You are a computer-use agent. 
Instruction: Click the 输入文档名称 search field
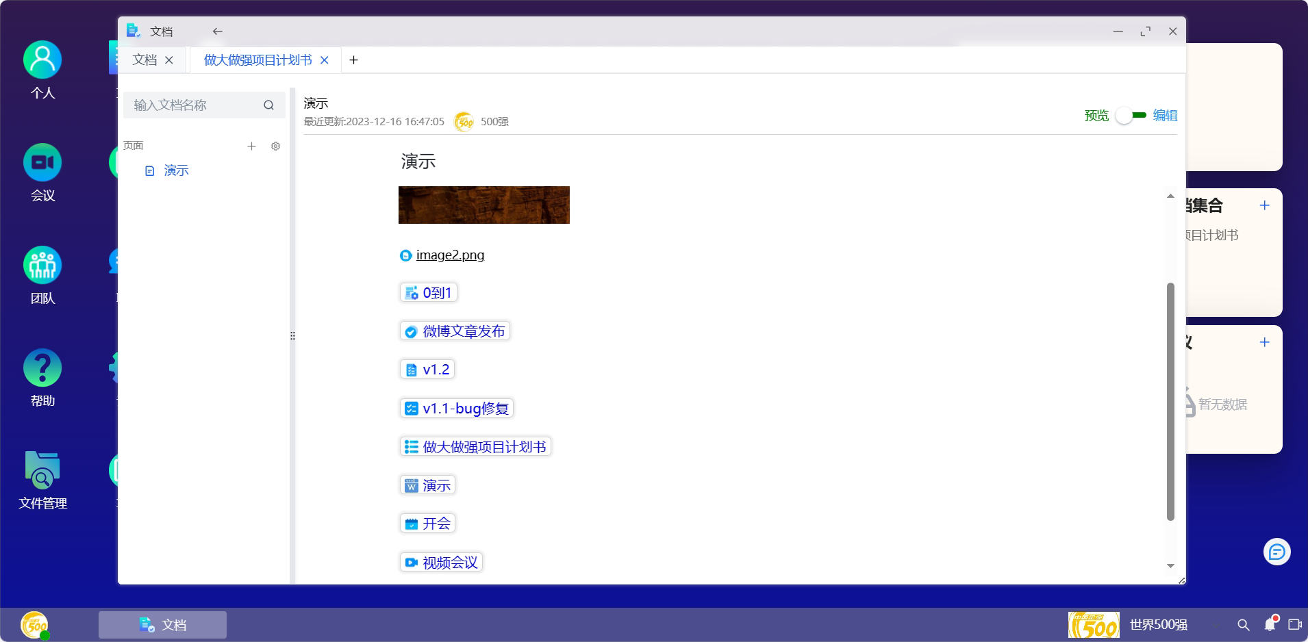point(195,105)
